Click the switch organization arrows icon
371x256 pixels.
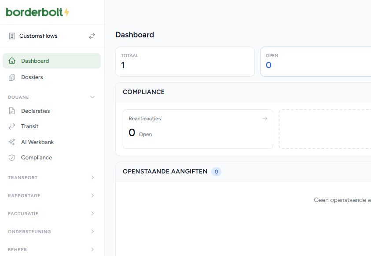[x=92, y=36]
